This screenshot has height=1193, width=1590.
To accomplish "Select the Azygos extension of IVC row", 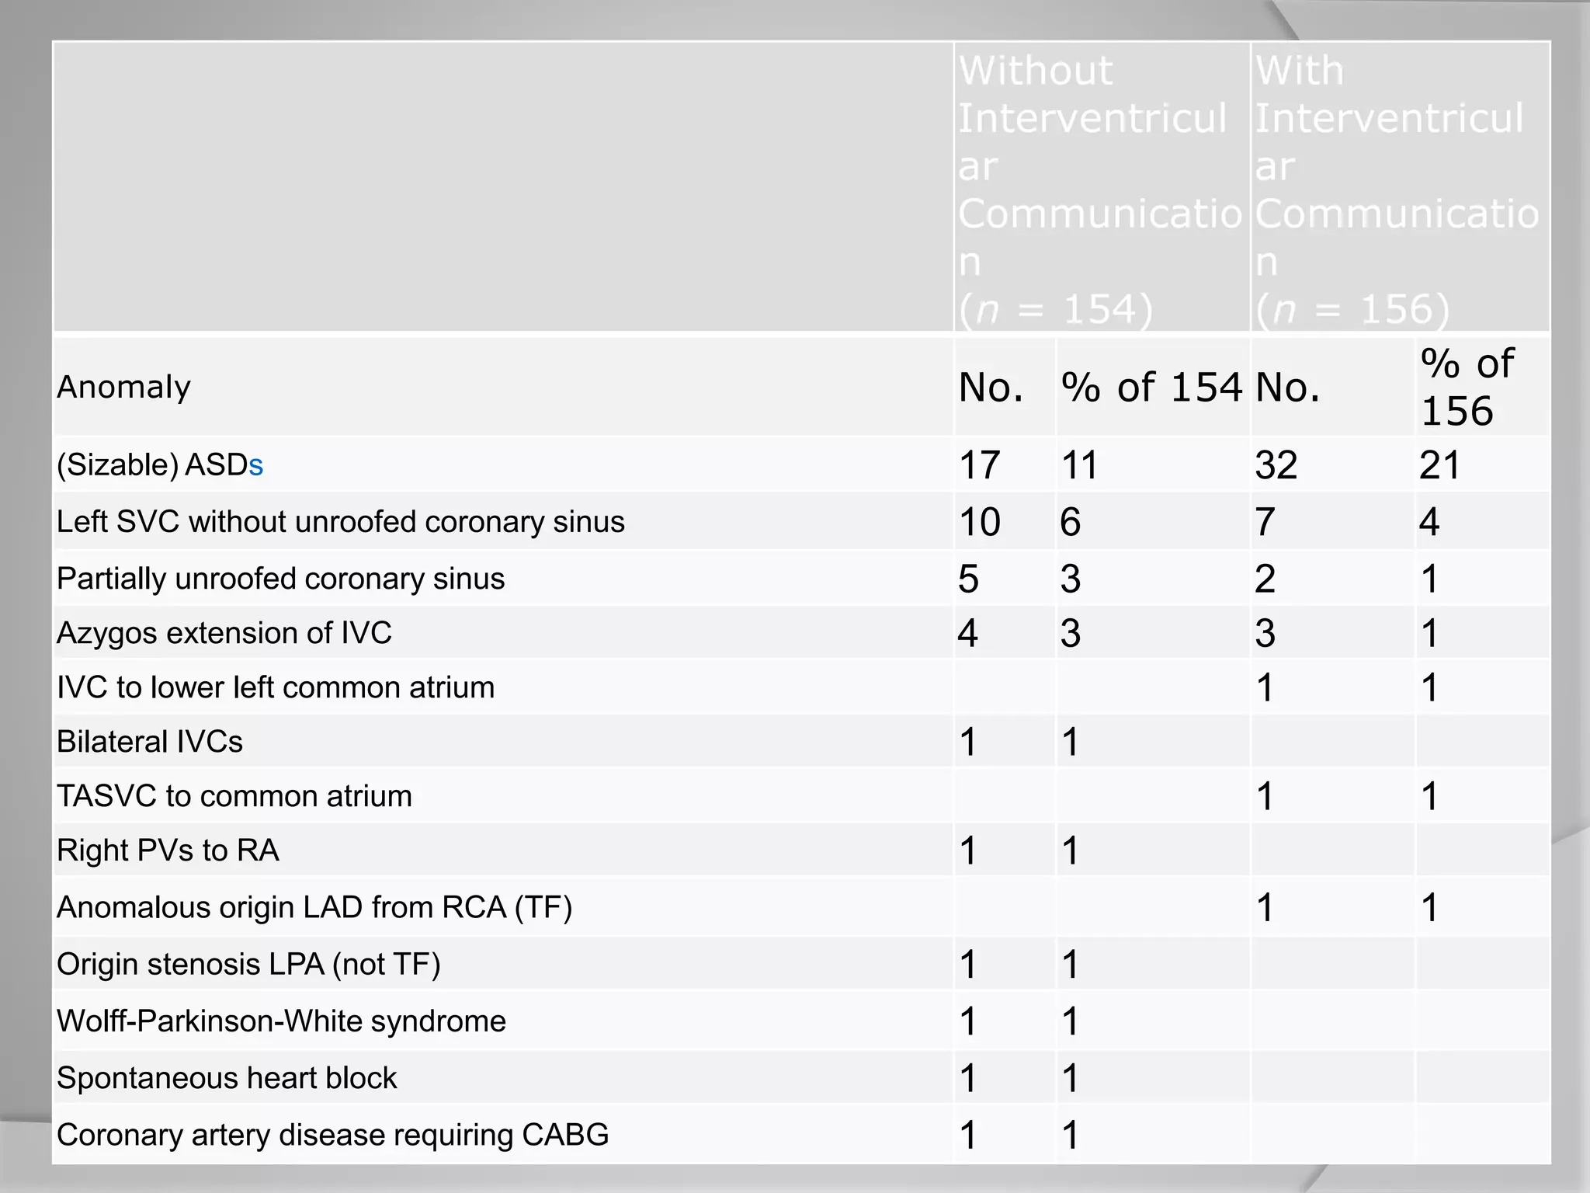I will point(224,634).
